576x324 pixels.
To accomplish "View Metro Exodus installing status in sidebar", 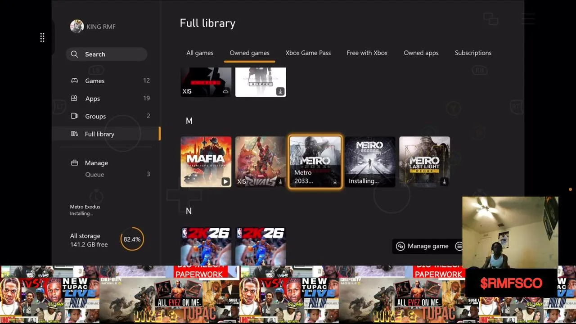I will point(85,210).
